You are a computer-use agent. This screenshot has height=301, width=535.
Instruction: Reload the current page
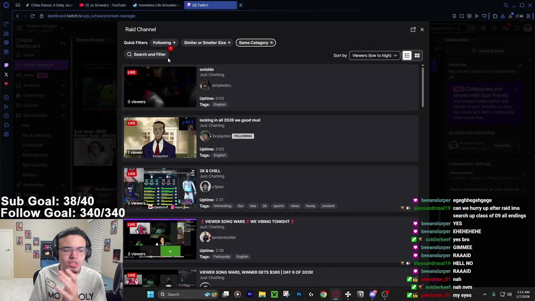click(x=32, y=16)
